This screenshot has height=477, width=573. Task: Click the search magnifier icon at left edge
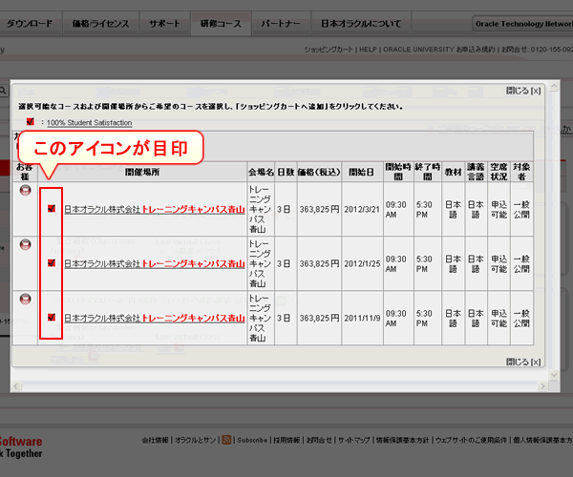point(3,91)
